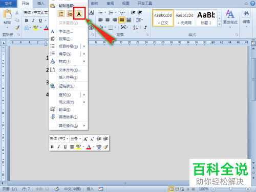Click the Cut scissors icon in the ribbon
The image size is (256, 192).
17,13
